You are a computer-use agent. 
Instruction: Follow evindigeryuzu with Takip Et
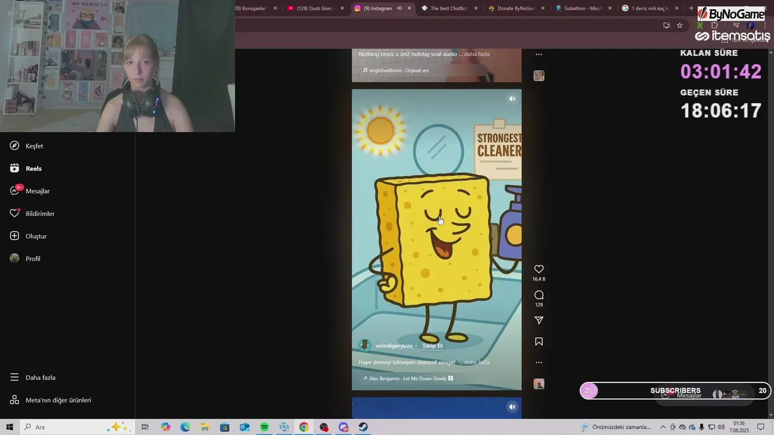[x=432, y=346]
